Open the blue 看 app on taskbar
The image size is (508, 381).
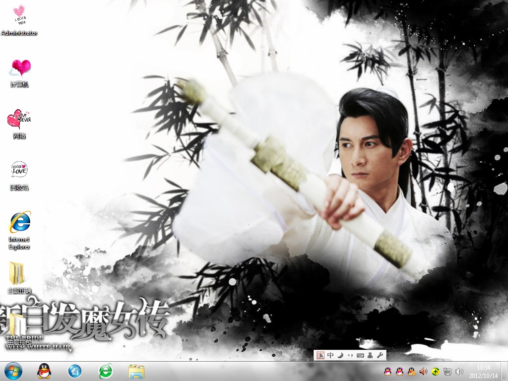point(75,371)
